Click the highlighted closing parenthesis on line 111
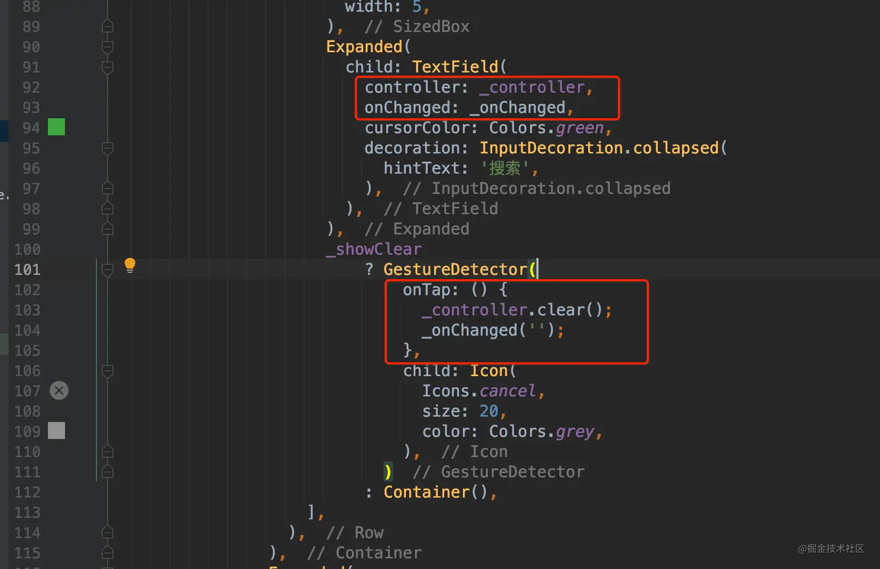Image resolution: width=880 pixels, height=569 pixels. coord(388,472)
